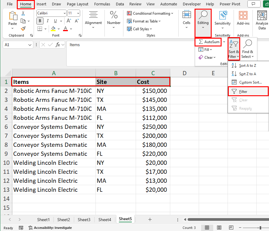Open Clipboard dialog launcher
The width and height of the screenshot is (269, 231).
click(32, 35)
